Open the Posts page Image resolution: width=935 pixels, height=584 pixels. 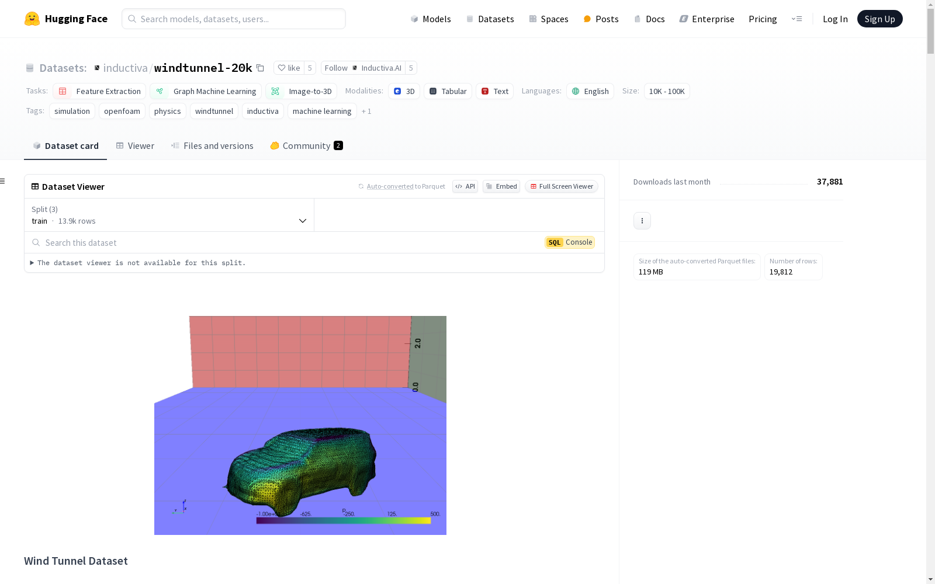(x=601, y=19)
